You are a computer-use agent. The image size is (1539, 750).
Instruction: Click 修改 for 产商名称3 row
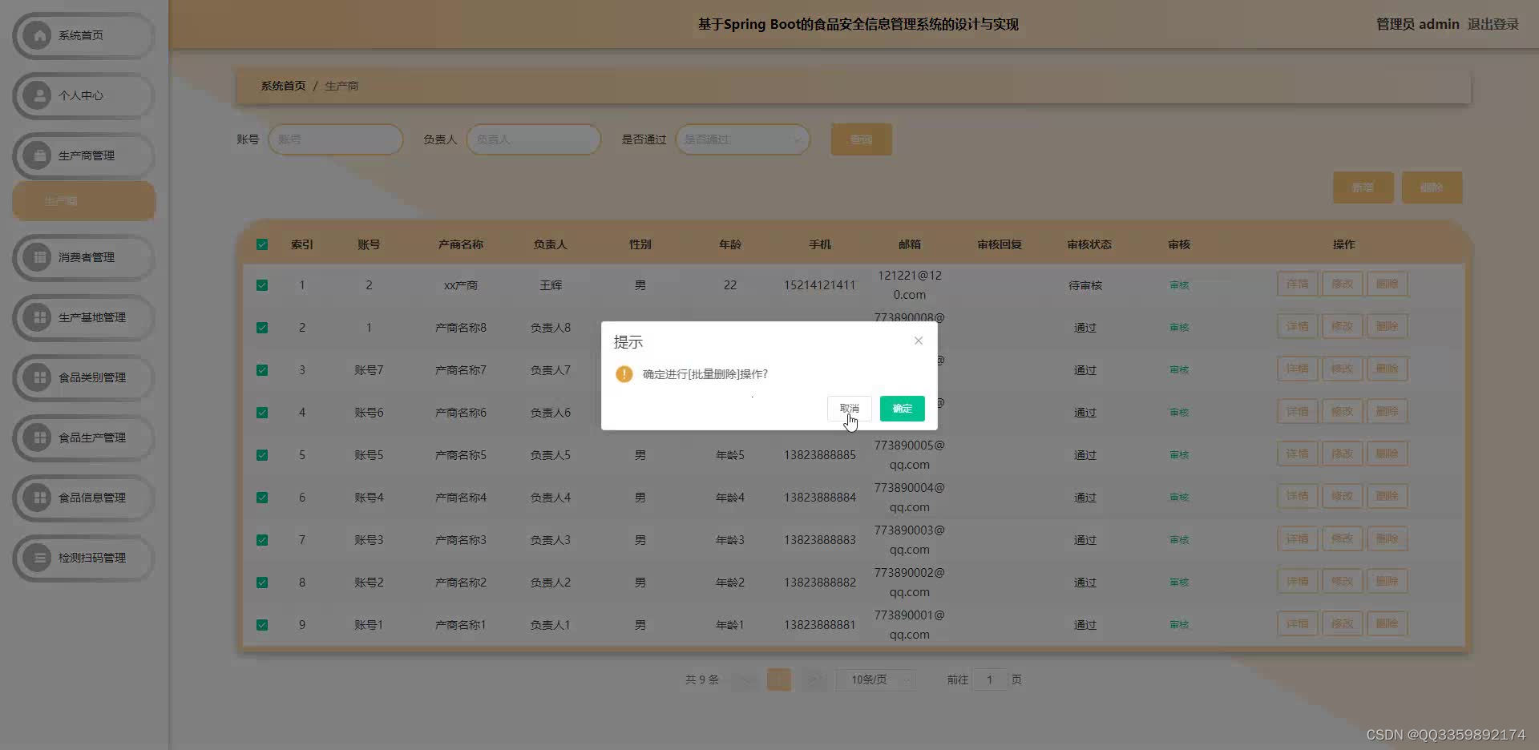(x=1342, y=538)
